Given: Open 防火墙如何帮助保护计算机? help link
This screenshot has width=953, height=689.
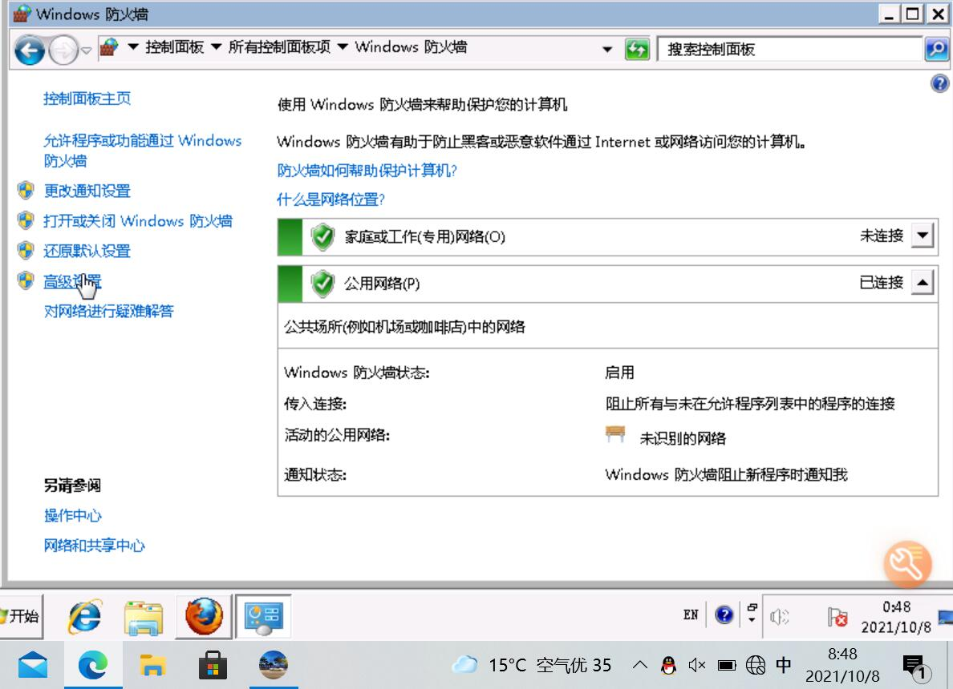Looking at the screenshot, I should tap(367, 171).
